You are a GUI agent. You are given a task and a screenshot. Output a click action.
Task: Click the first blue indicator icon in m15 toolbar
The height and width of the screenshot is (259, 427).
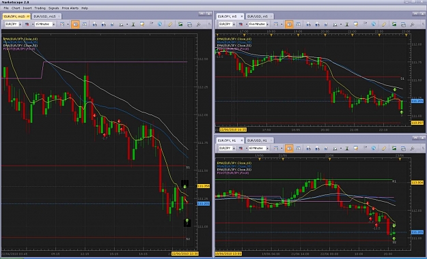click(x=94, y=25)
